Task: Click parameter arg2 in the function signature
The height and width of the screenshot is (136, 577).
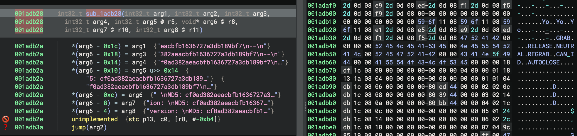Action: click(x=210, y=13)
